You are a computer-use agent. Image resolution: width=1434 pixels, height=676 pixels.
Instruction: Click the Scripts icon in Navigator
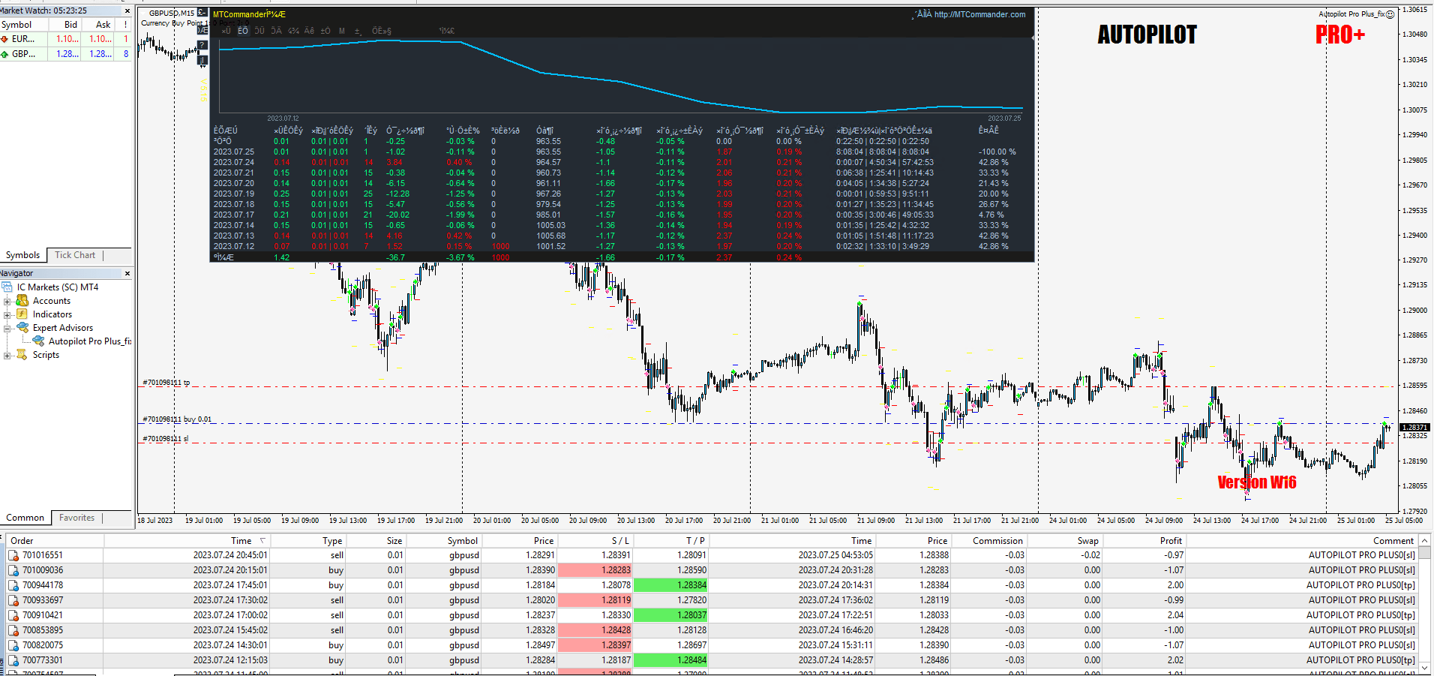pyautogui.click(x=22, y=355)
